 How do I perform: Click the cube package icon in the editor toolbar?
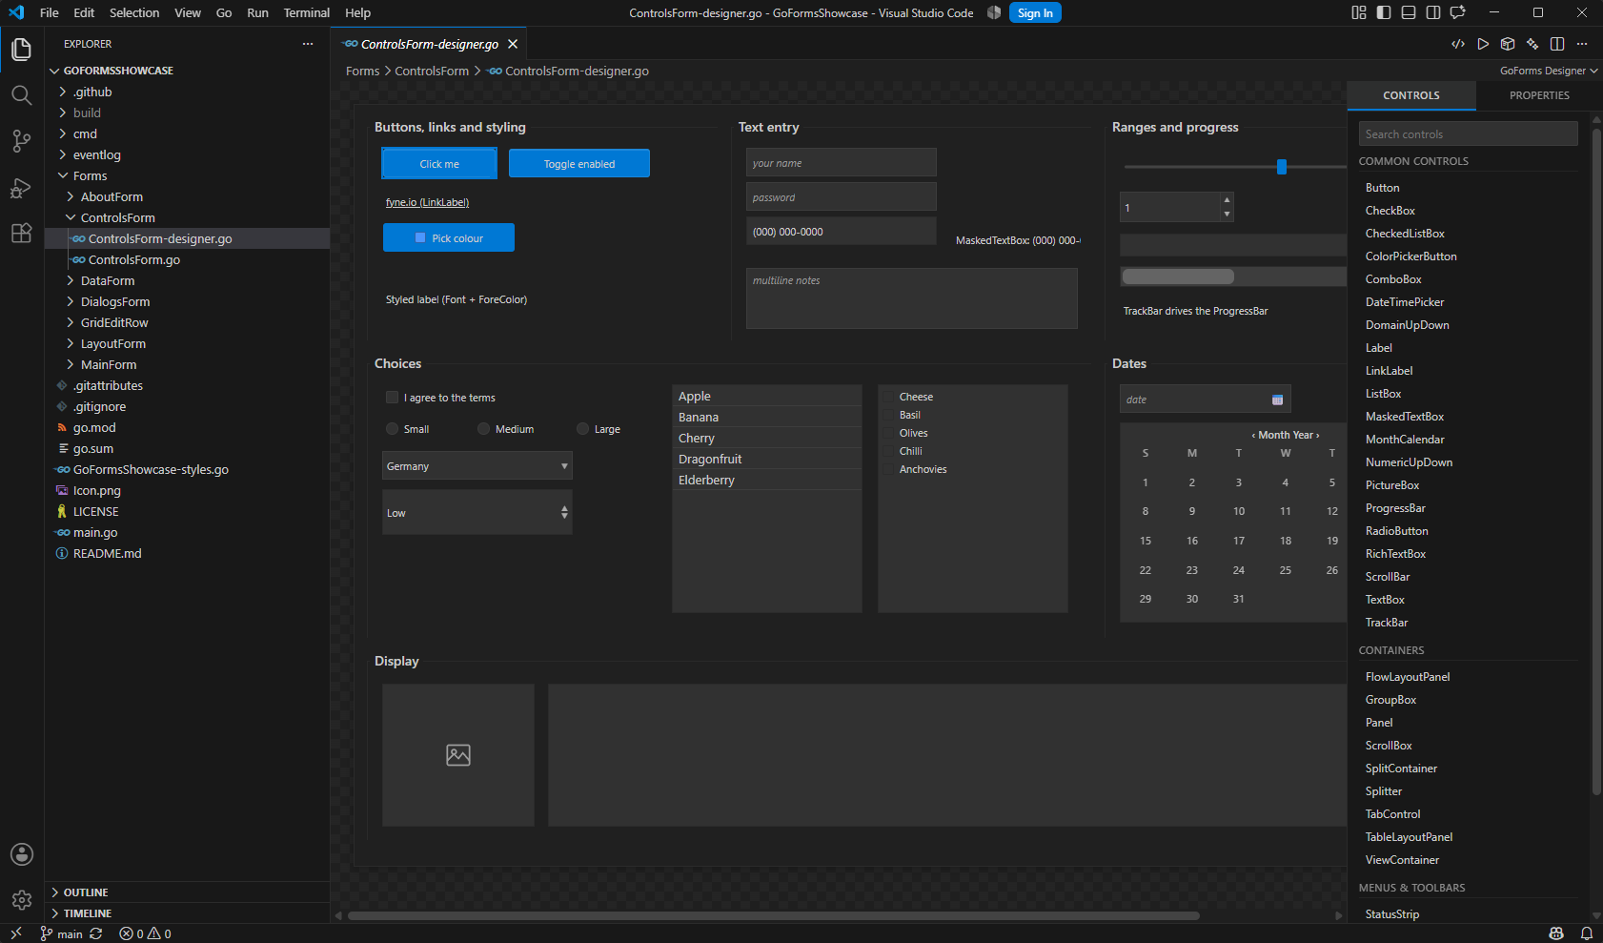pos(1508,44)
